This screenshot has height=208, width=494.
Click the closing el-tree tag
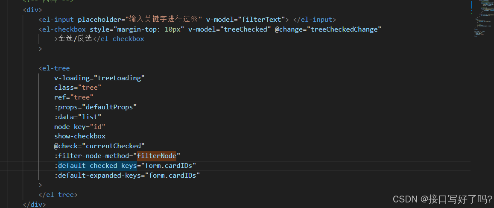click(58, 194)
